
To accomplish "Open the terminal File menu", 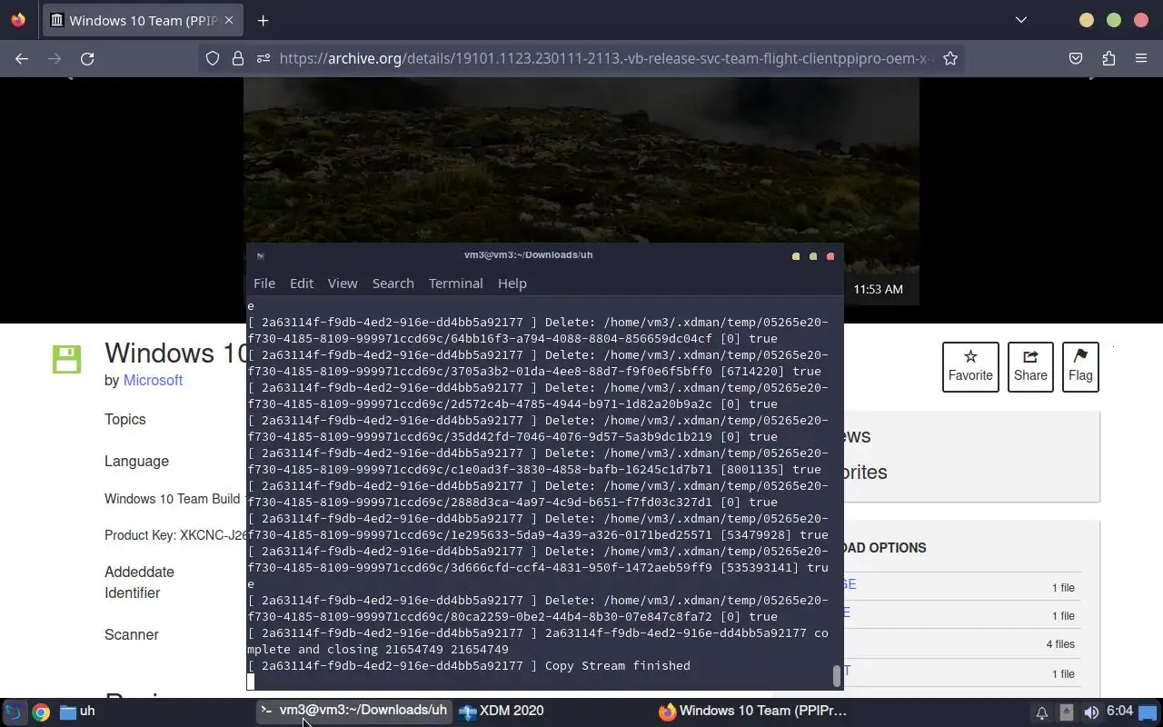I will 264,284.
